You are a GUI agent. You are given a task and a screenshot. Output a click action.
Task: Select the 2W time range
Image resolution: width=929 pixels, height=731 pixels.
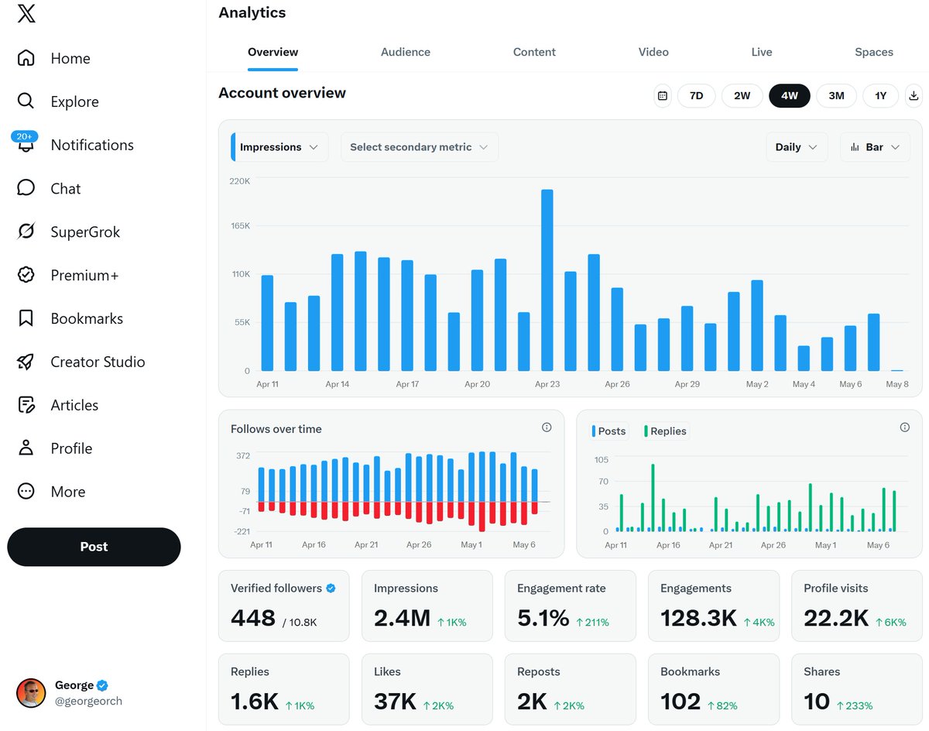click(742, 96)
